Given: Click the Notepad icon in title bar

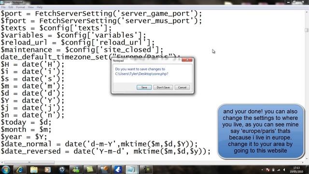Looking at the screenshot, I should click(x=2, y=2).
